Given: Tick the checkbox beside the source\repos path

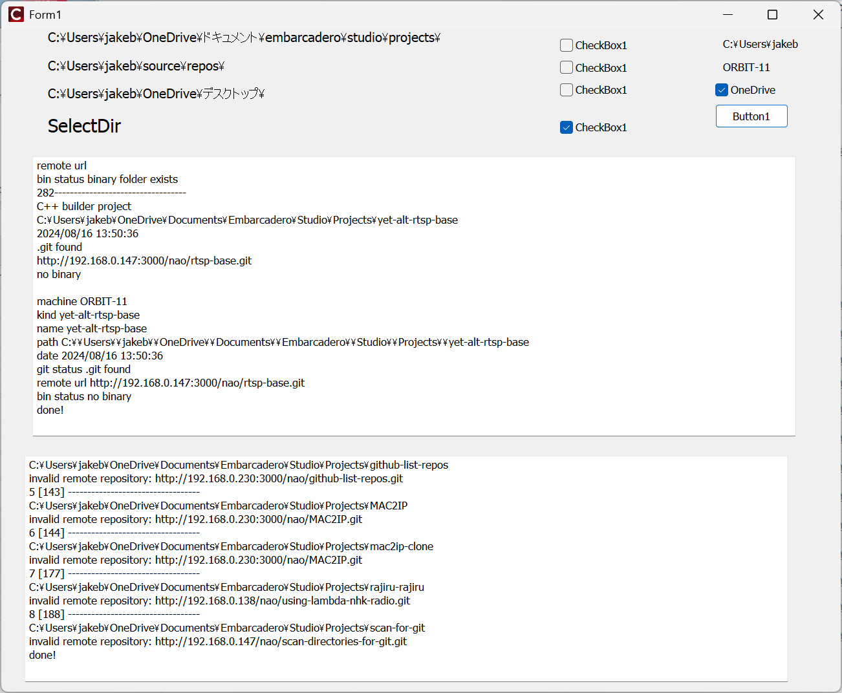Looking at the screenshot, I should (567, 68).
